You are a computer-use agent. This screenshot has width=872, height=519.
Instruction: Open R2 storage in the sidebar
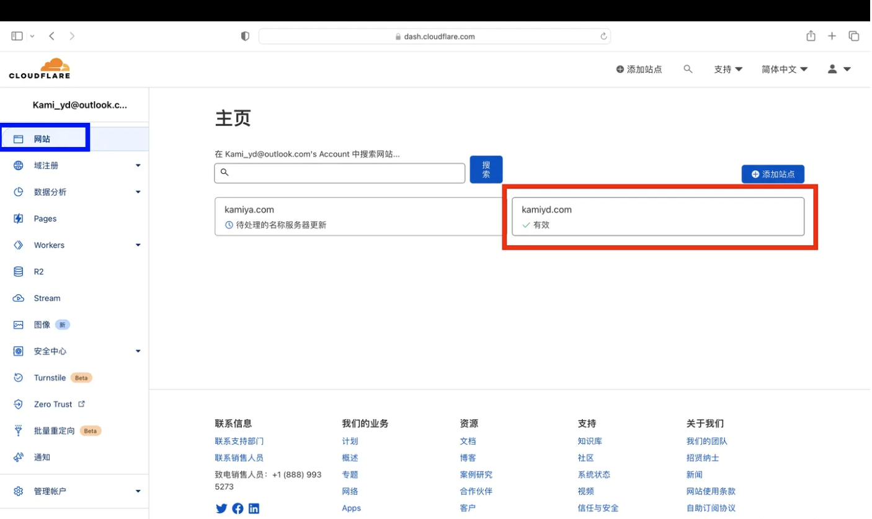[38, 272]
